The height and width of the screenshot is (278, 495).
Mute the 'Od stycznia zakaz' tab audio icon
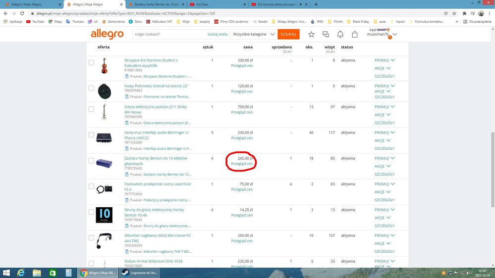click(x=301, y=4)
